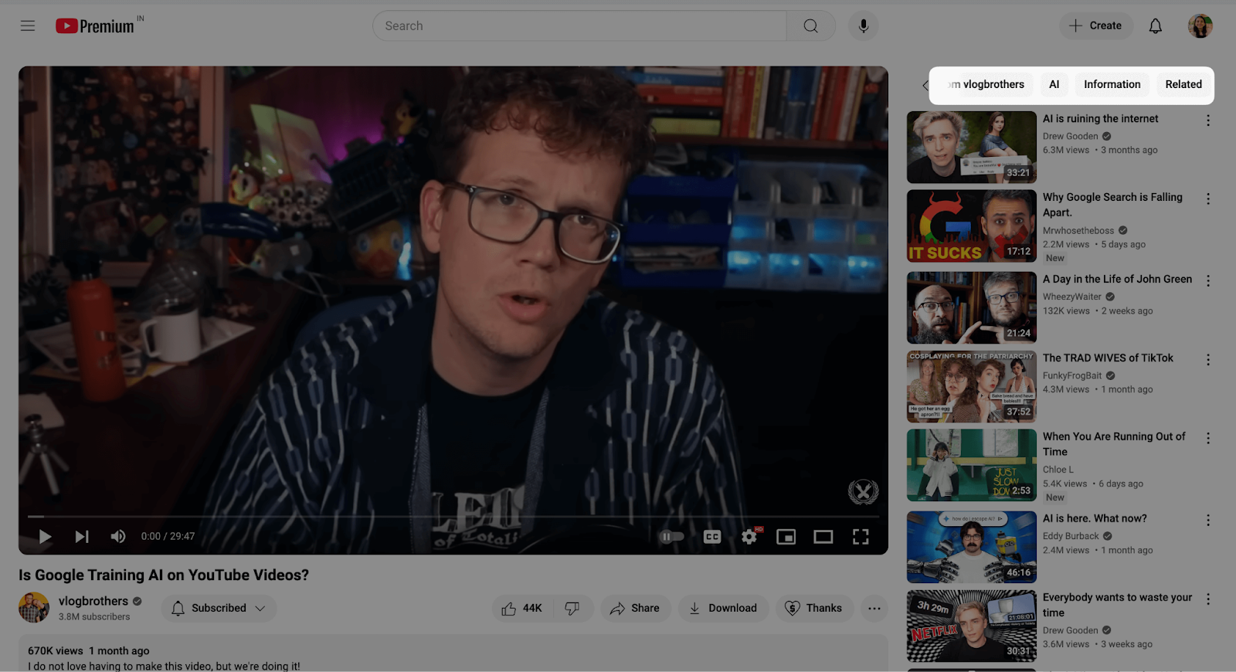Click the channel watermark in player
The width and height of the screenshot is (1236, 672).
click(863, 491)
